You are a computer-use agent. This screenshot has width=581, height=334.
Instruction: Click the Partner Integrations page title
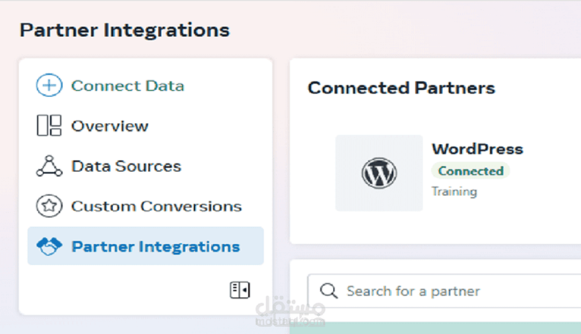pyautogui.click(x=125, y=30)
